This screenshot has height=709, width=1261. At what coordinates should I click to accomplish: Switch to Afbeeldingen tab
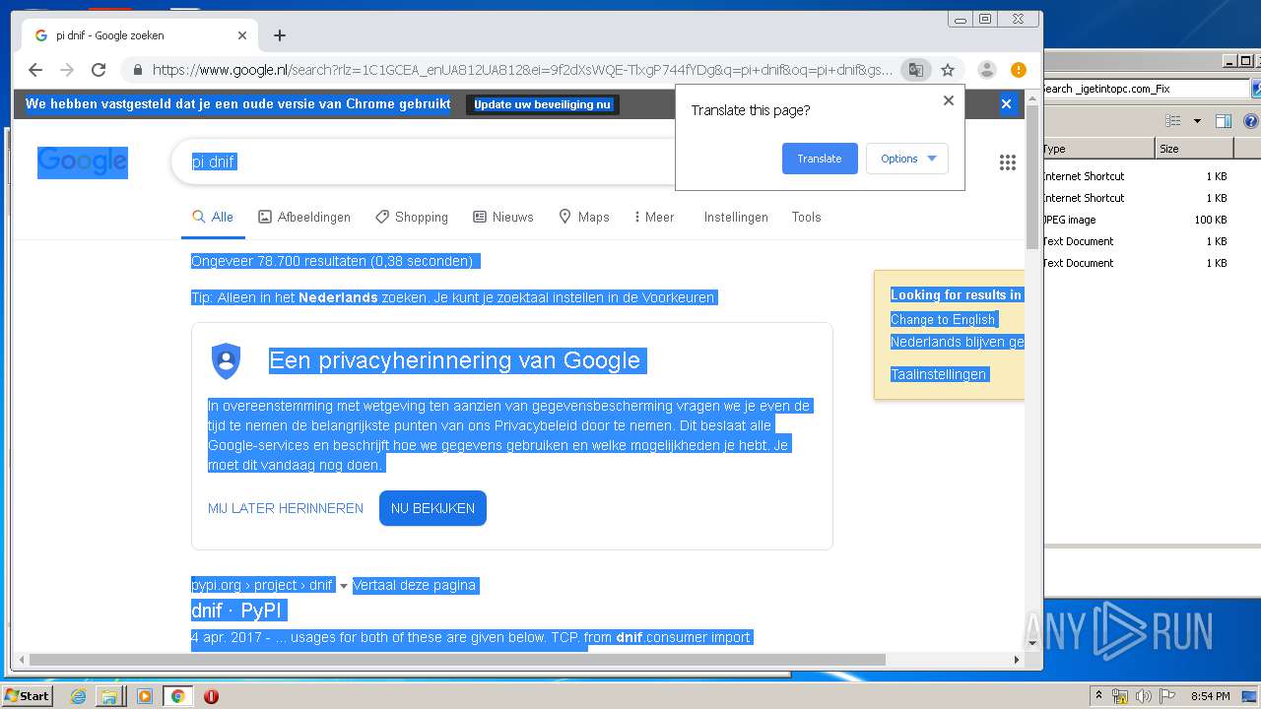point(304,217)
